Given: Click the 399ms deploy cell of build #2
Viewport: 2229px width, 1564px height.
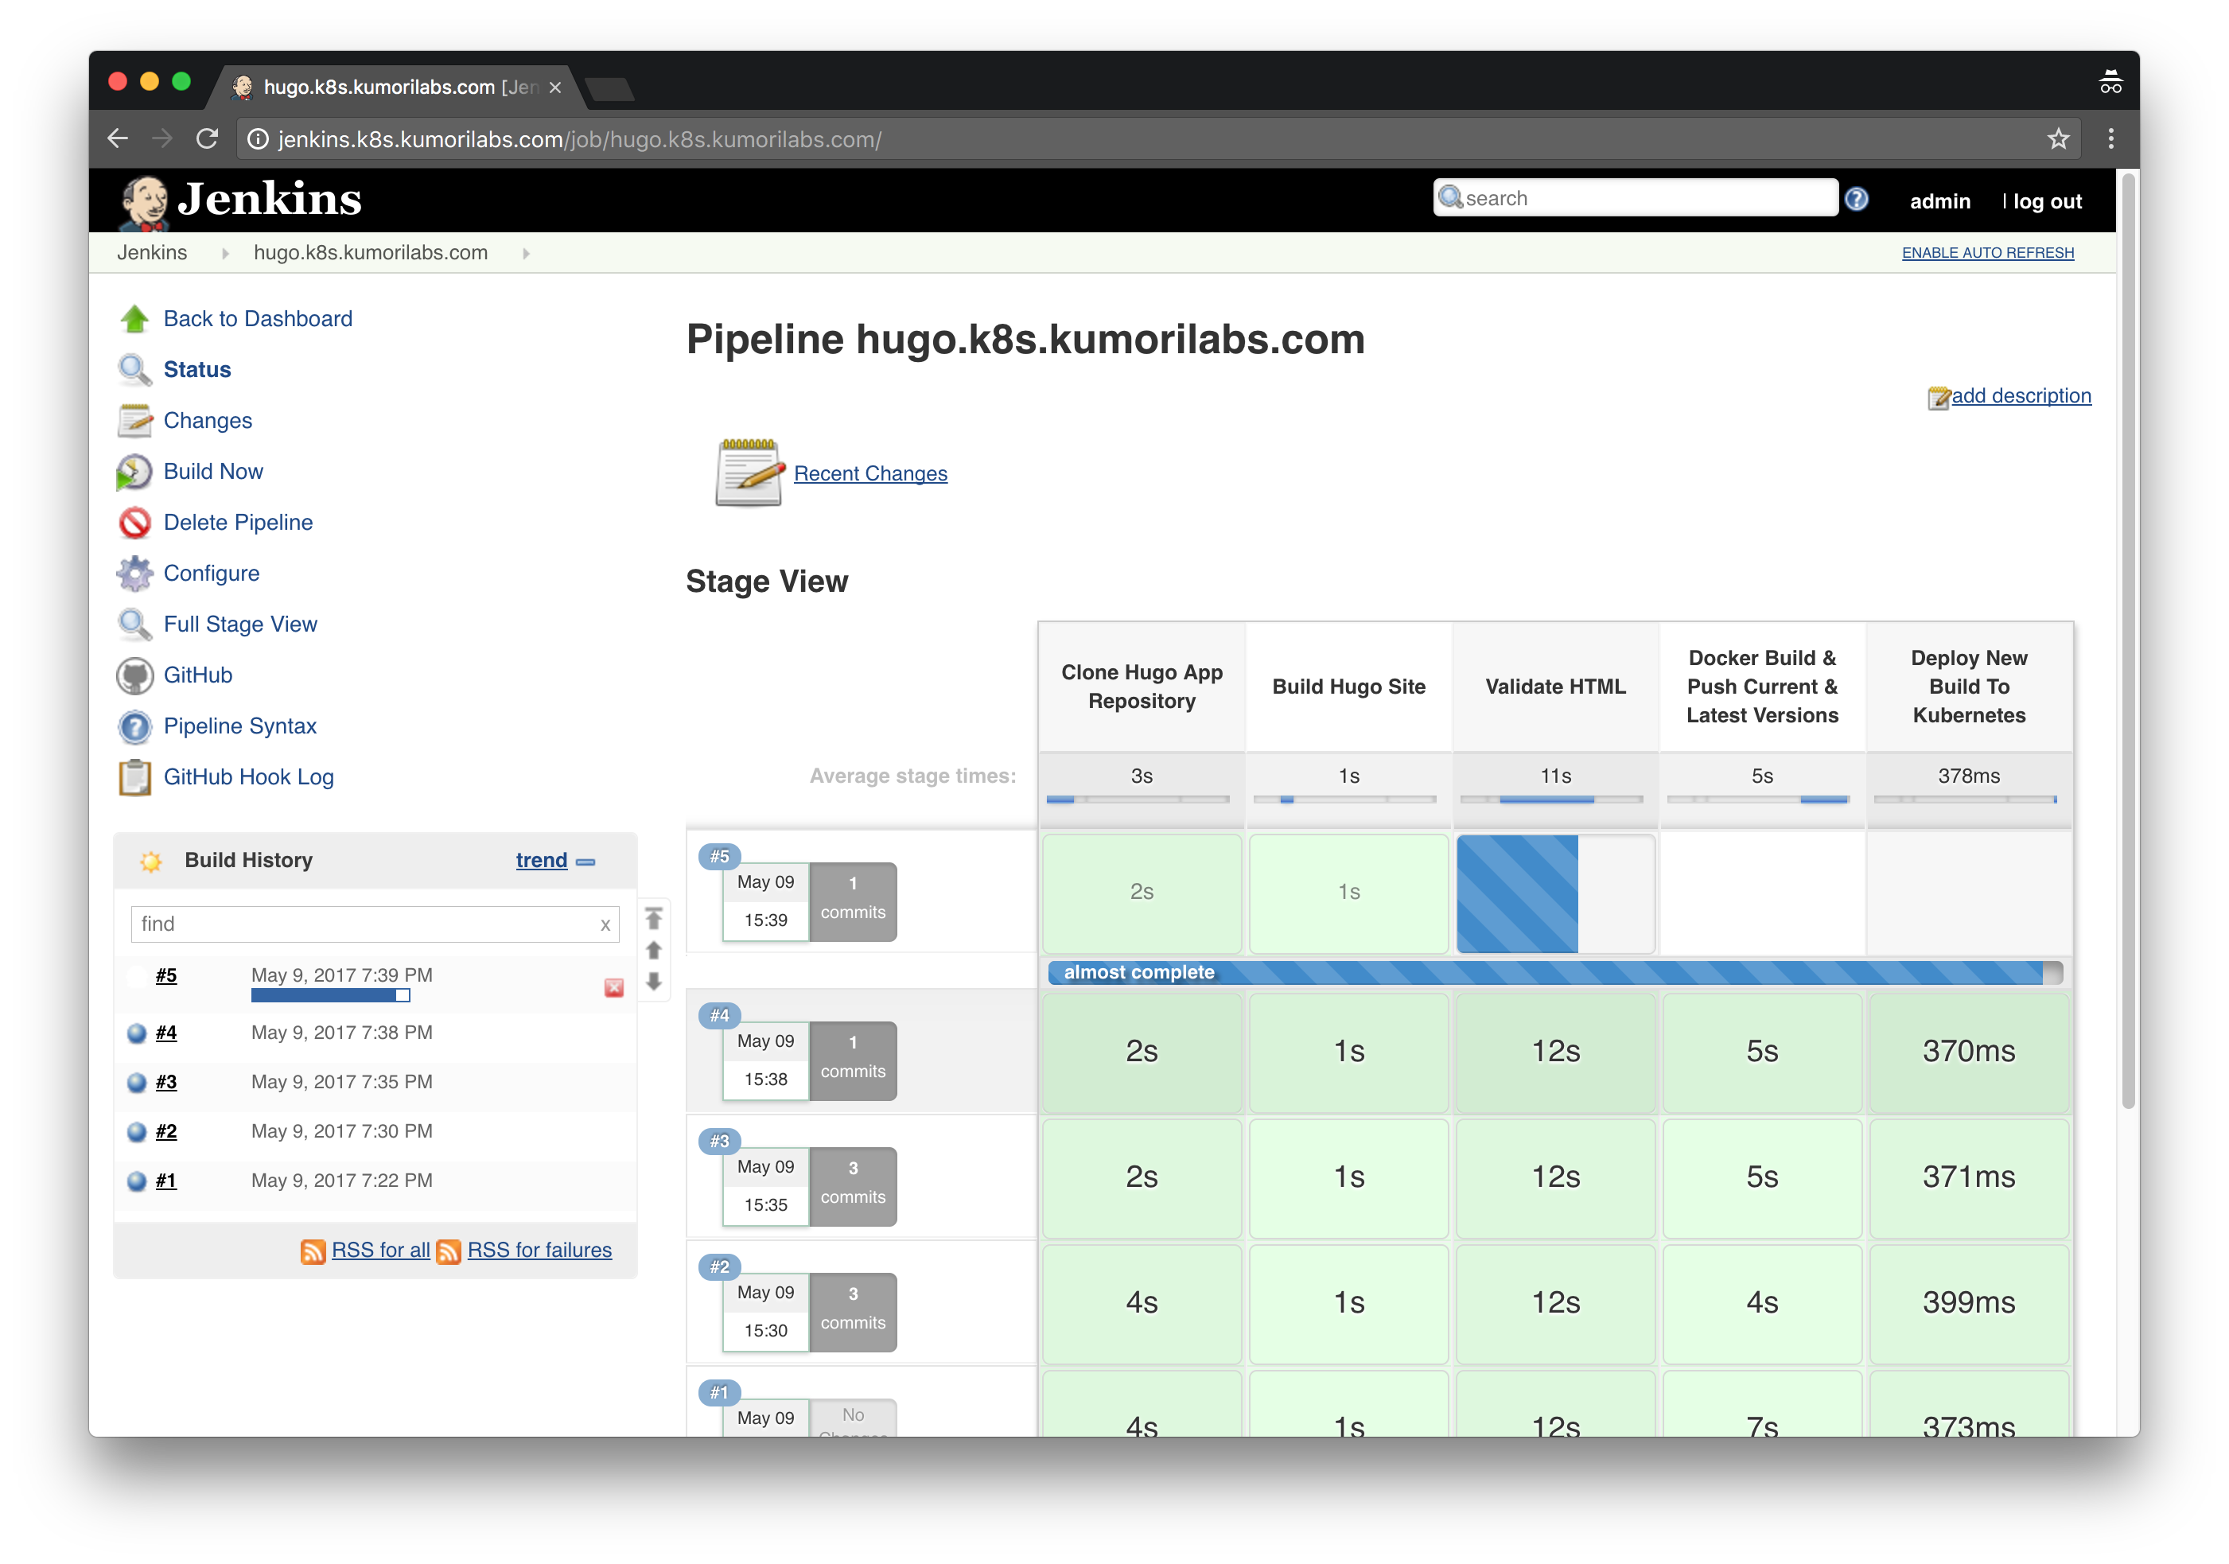Looking at the screenshot, I should coord(1969,1303).
